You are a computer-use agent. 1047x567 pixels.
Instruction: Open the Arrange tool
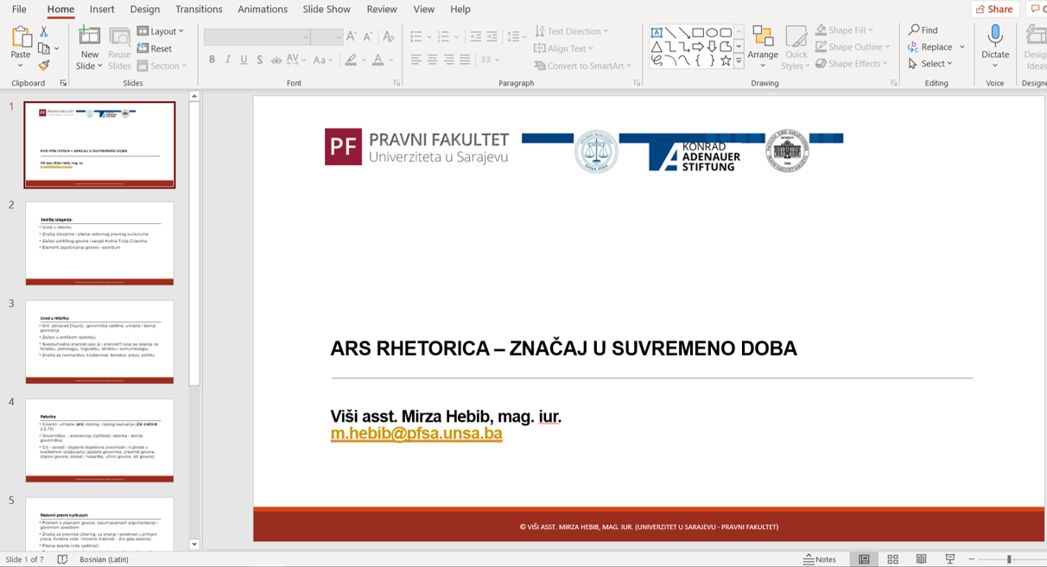[763, 48]
